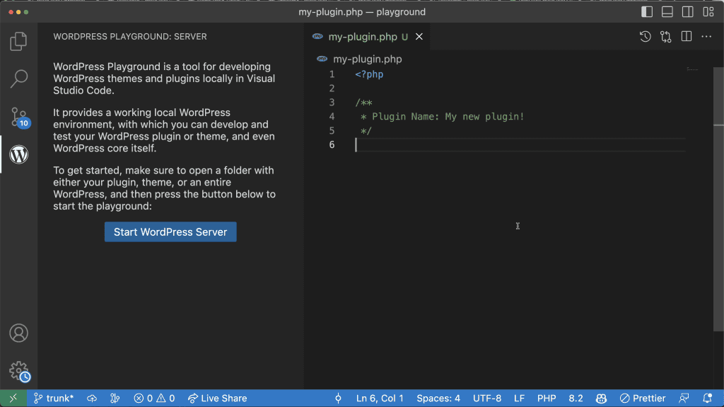Click the Start WordPress Server button
Screen dimensions: 724x407
point(170,232)
